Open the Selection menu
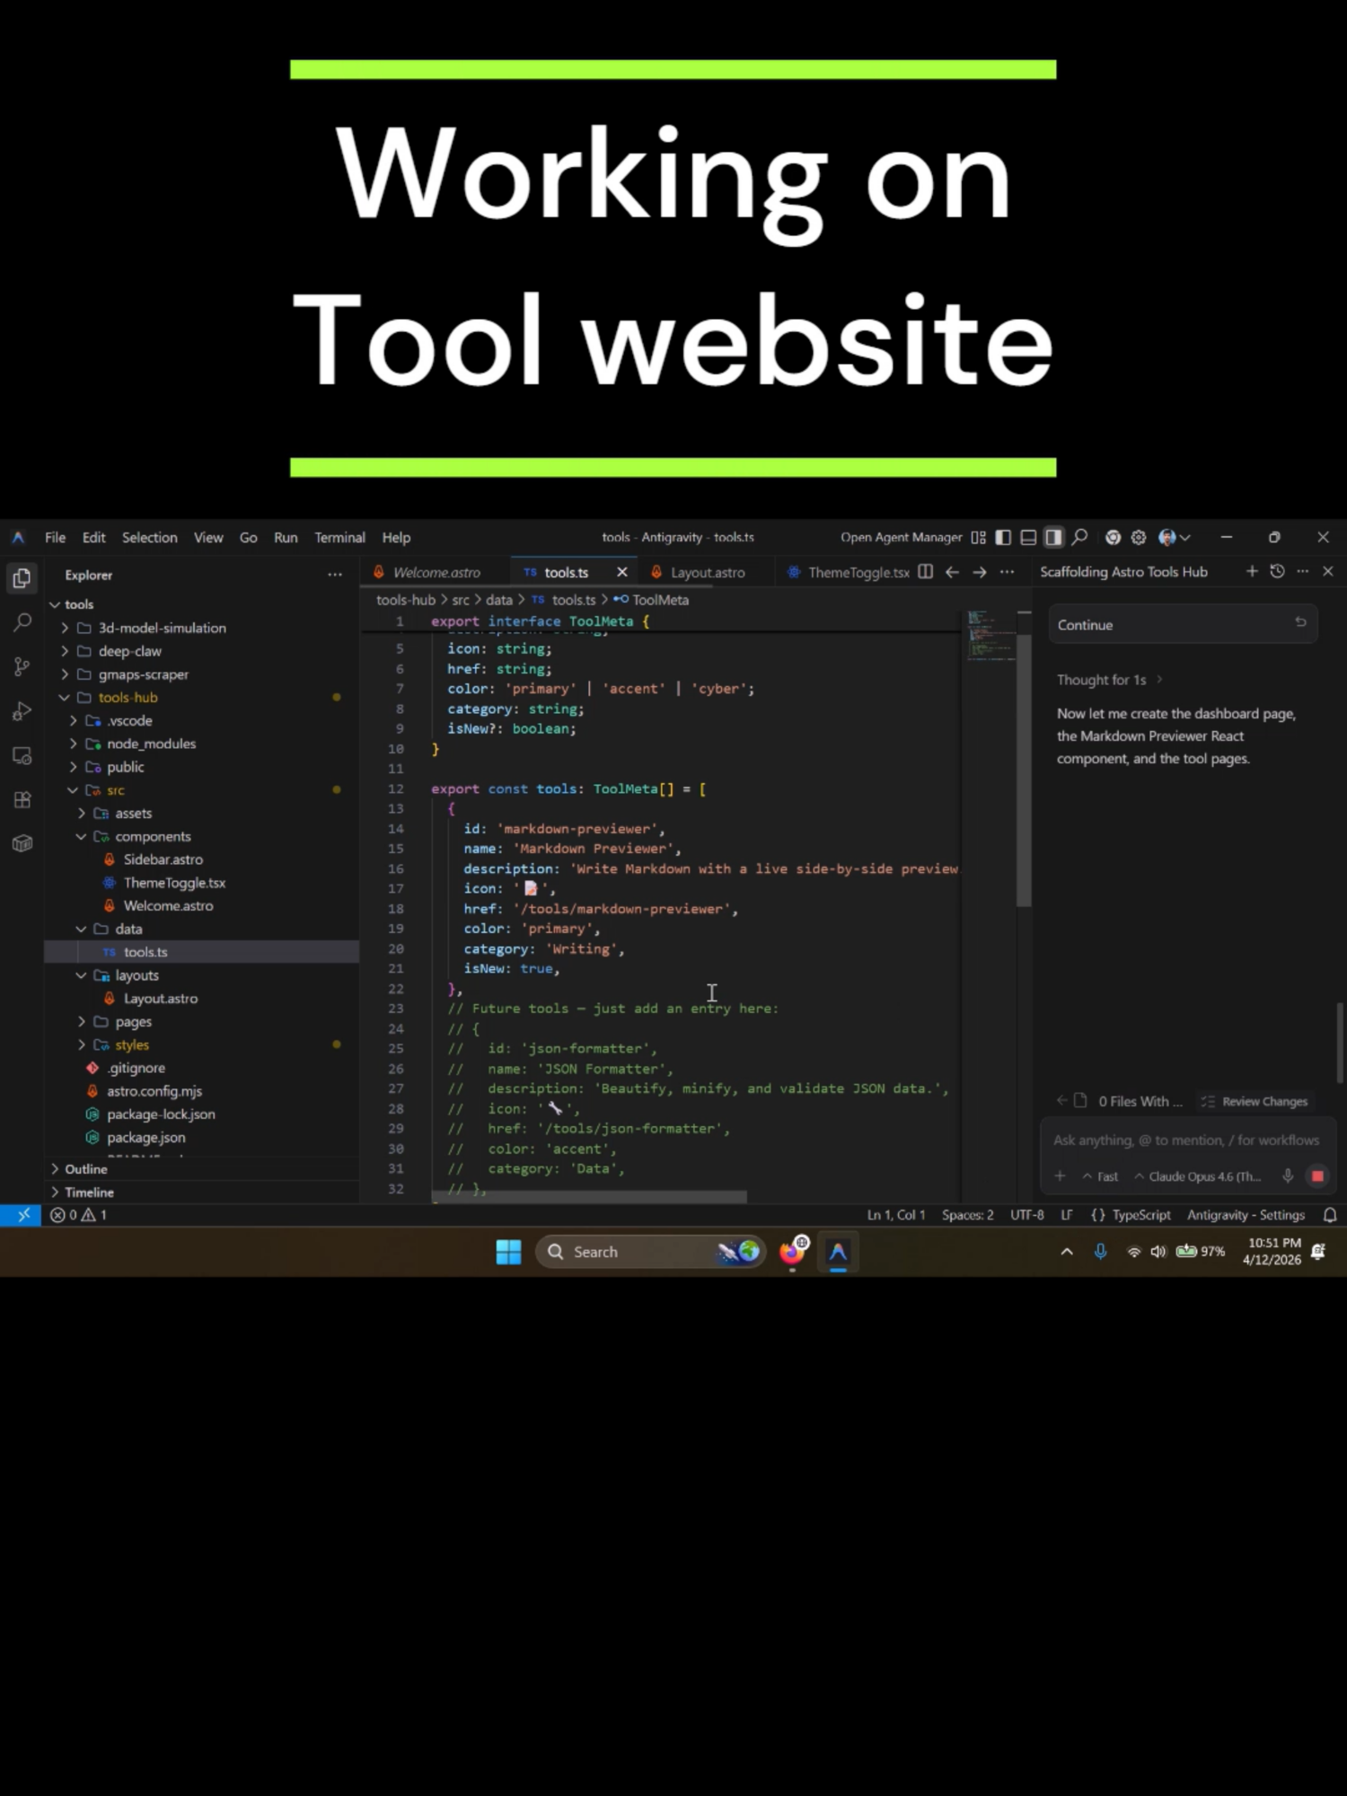This screenshot has width=1347, height=1796. click(150, 537)
